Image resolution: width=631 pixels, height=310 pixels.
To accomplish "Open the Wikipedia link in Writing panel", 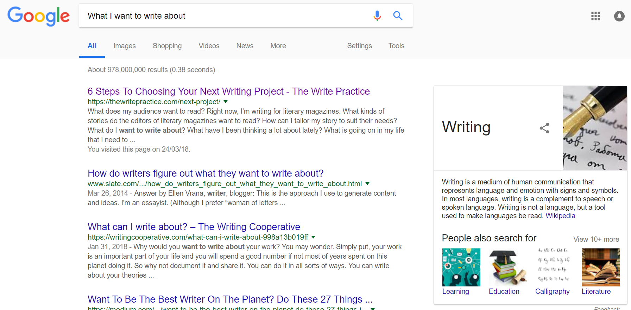I will point(560,216).
